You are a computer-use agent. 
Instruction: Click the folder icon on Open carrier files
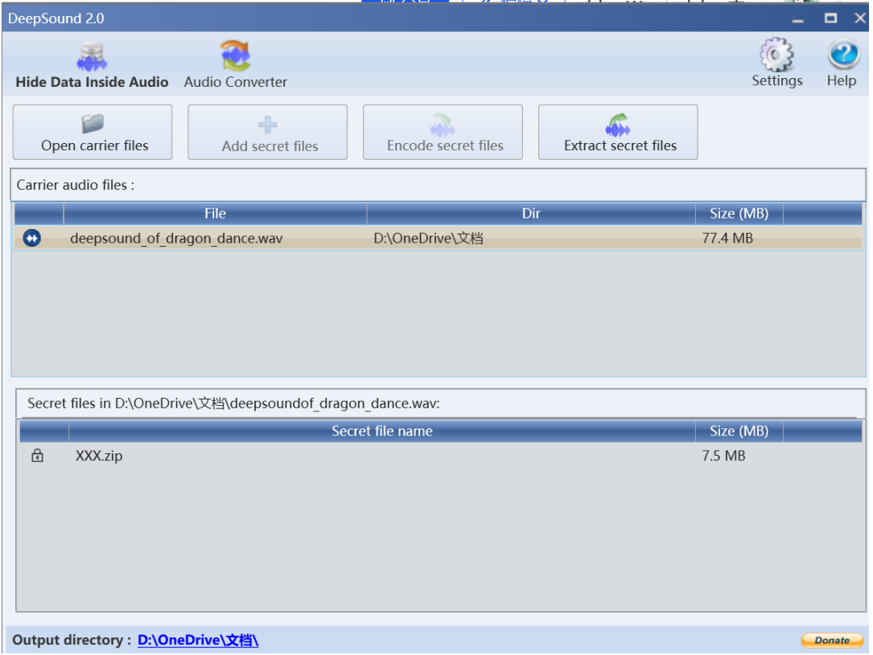click(93, 123)
